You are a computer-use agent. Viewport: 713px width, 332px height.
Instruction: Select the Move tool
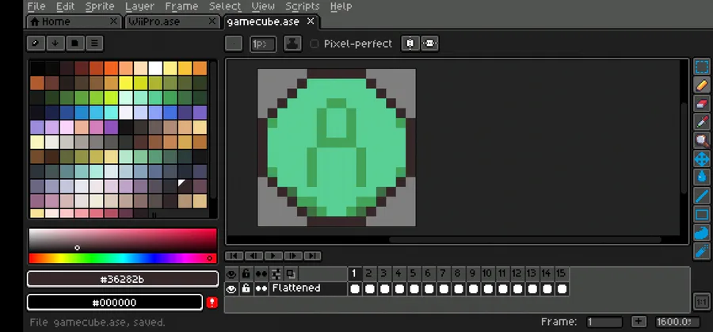702,159
